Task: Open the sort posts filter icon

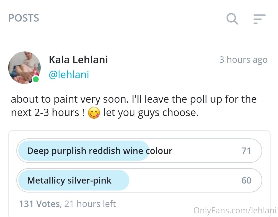Action: click(259, 19)
